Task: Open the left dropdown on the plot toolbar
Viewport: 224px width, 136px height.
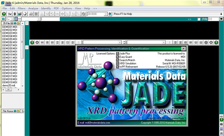Action: (119, 42)
